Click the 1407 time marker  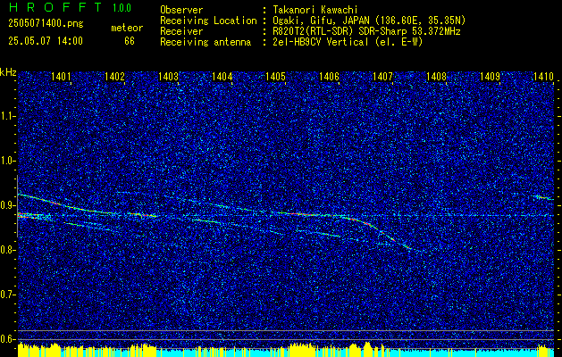[x=382, y=76]
